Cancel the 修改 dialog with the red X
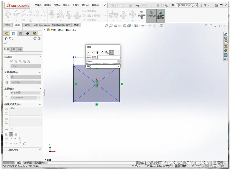230x170 pixels. coord(93,52)
